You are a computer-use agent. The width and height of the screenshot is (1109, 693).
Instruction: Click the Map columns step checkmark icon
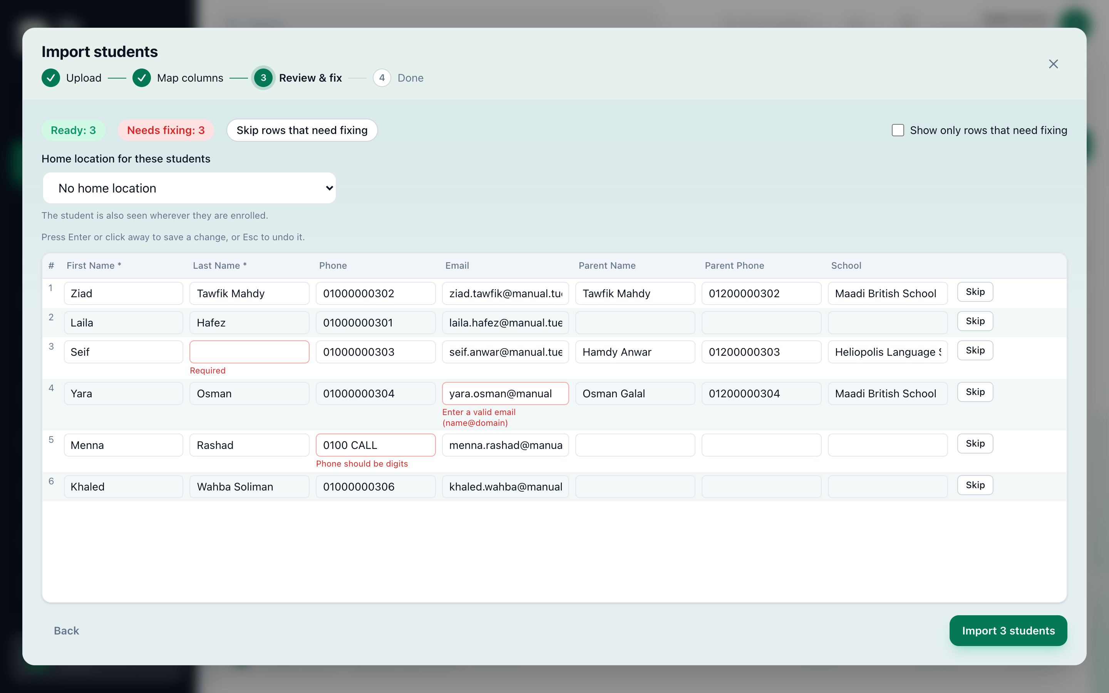pyautogui.click(x=142, y=78)
